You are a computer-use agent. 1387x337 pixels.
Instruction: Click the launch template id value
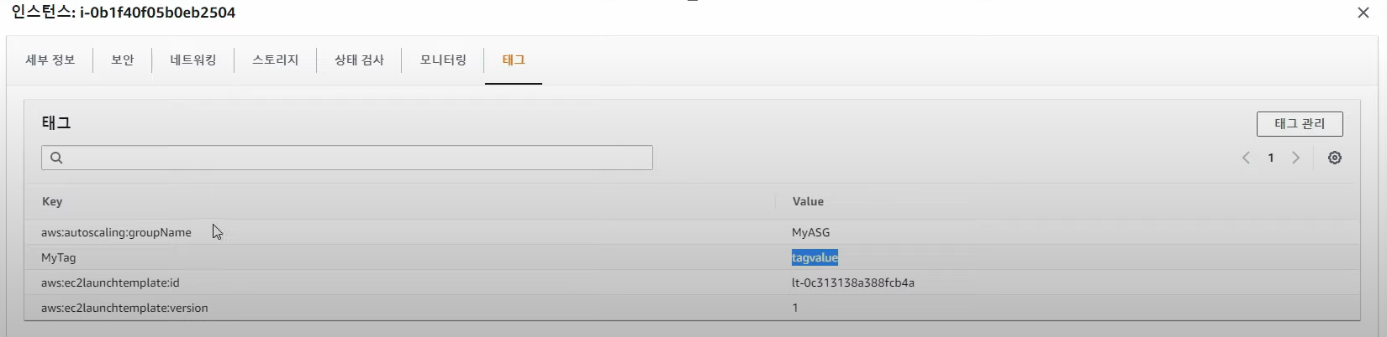[853, 283]
